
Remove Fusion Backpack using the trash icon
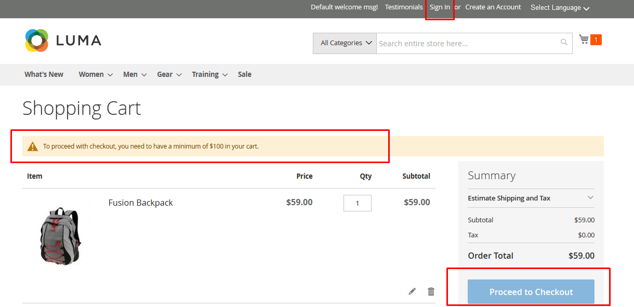(431, 291)
